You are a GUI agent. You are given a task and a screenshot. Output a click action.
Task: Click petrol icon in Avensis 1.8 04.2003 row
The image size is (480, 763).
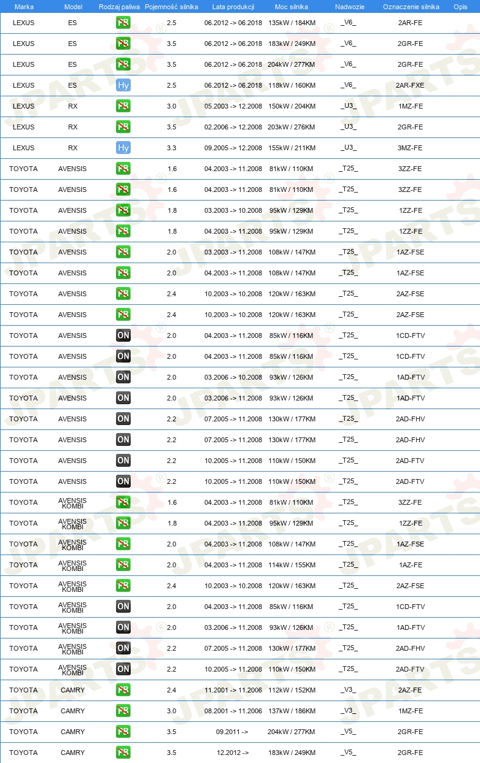(x=123, y=231)
